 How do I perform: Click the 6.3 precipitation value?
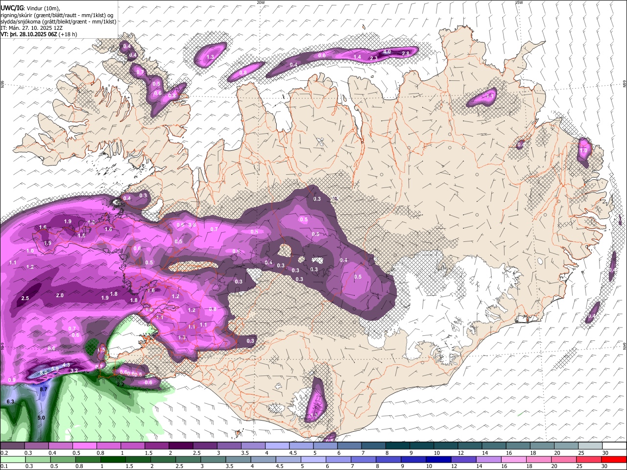click(x=10, y=401)
